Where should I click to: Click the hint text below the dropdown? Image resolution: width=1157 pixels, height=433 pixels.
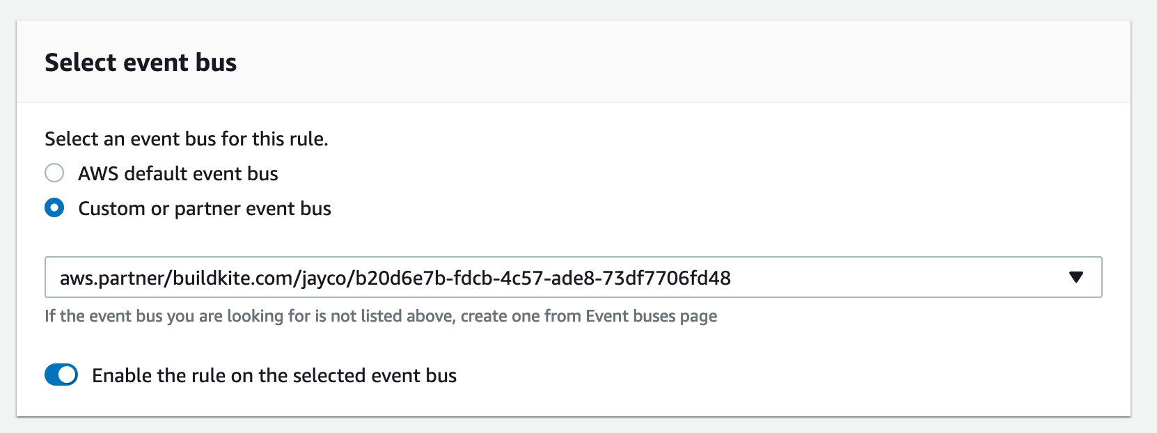point(278,316)
